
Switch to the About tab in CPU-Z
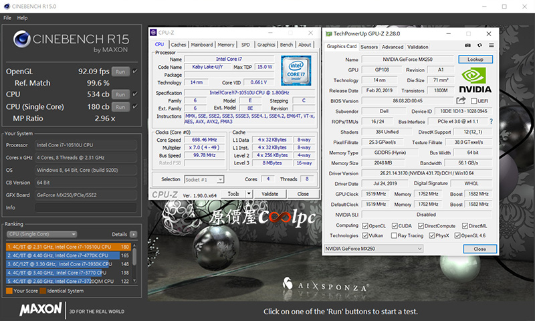pos(305,45)
